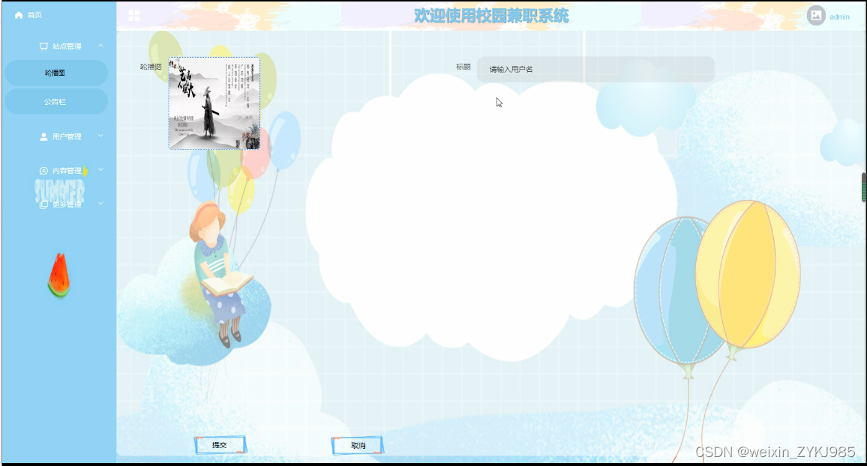The image size is (867, 466).
Task: Open the 更多管理 menu
Action: click(x=67, y=205)
